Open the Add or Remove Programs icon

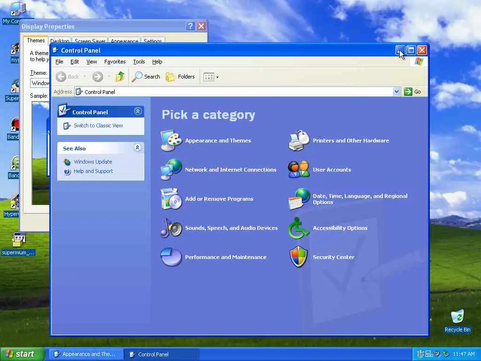(x=171, y=199)
